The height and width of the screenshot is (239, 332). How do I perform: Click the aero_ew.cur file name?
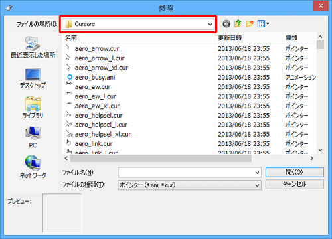tap(92, 87)
